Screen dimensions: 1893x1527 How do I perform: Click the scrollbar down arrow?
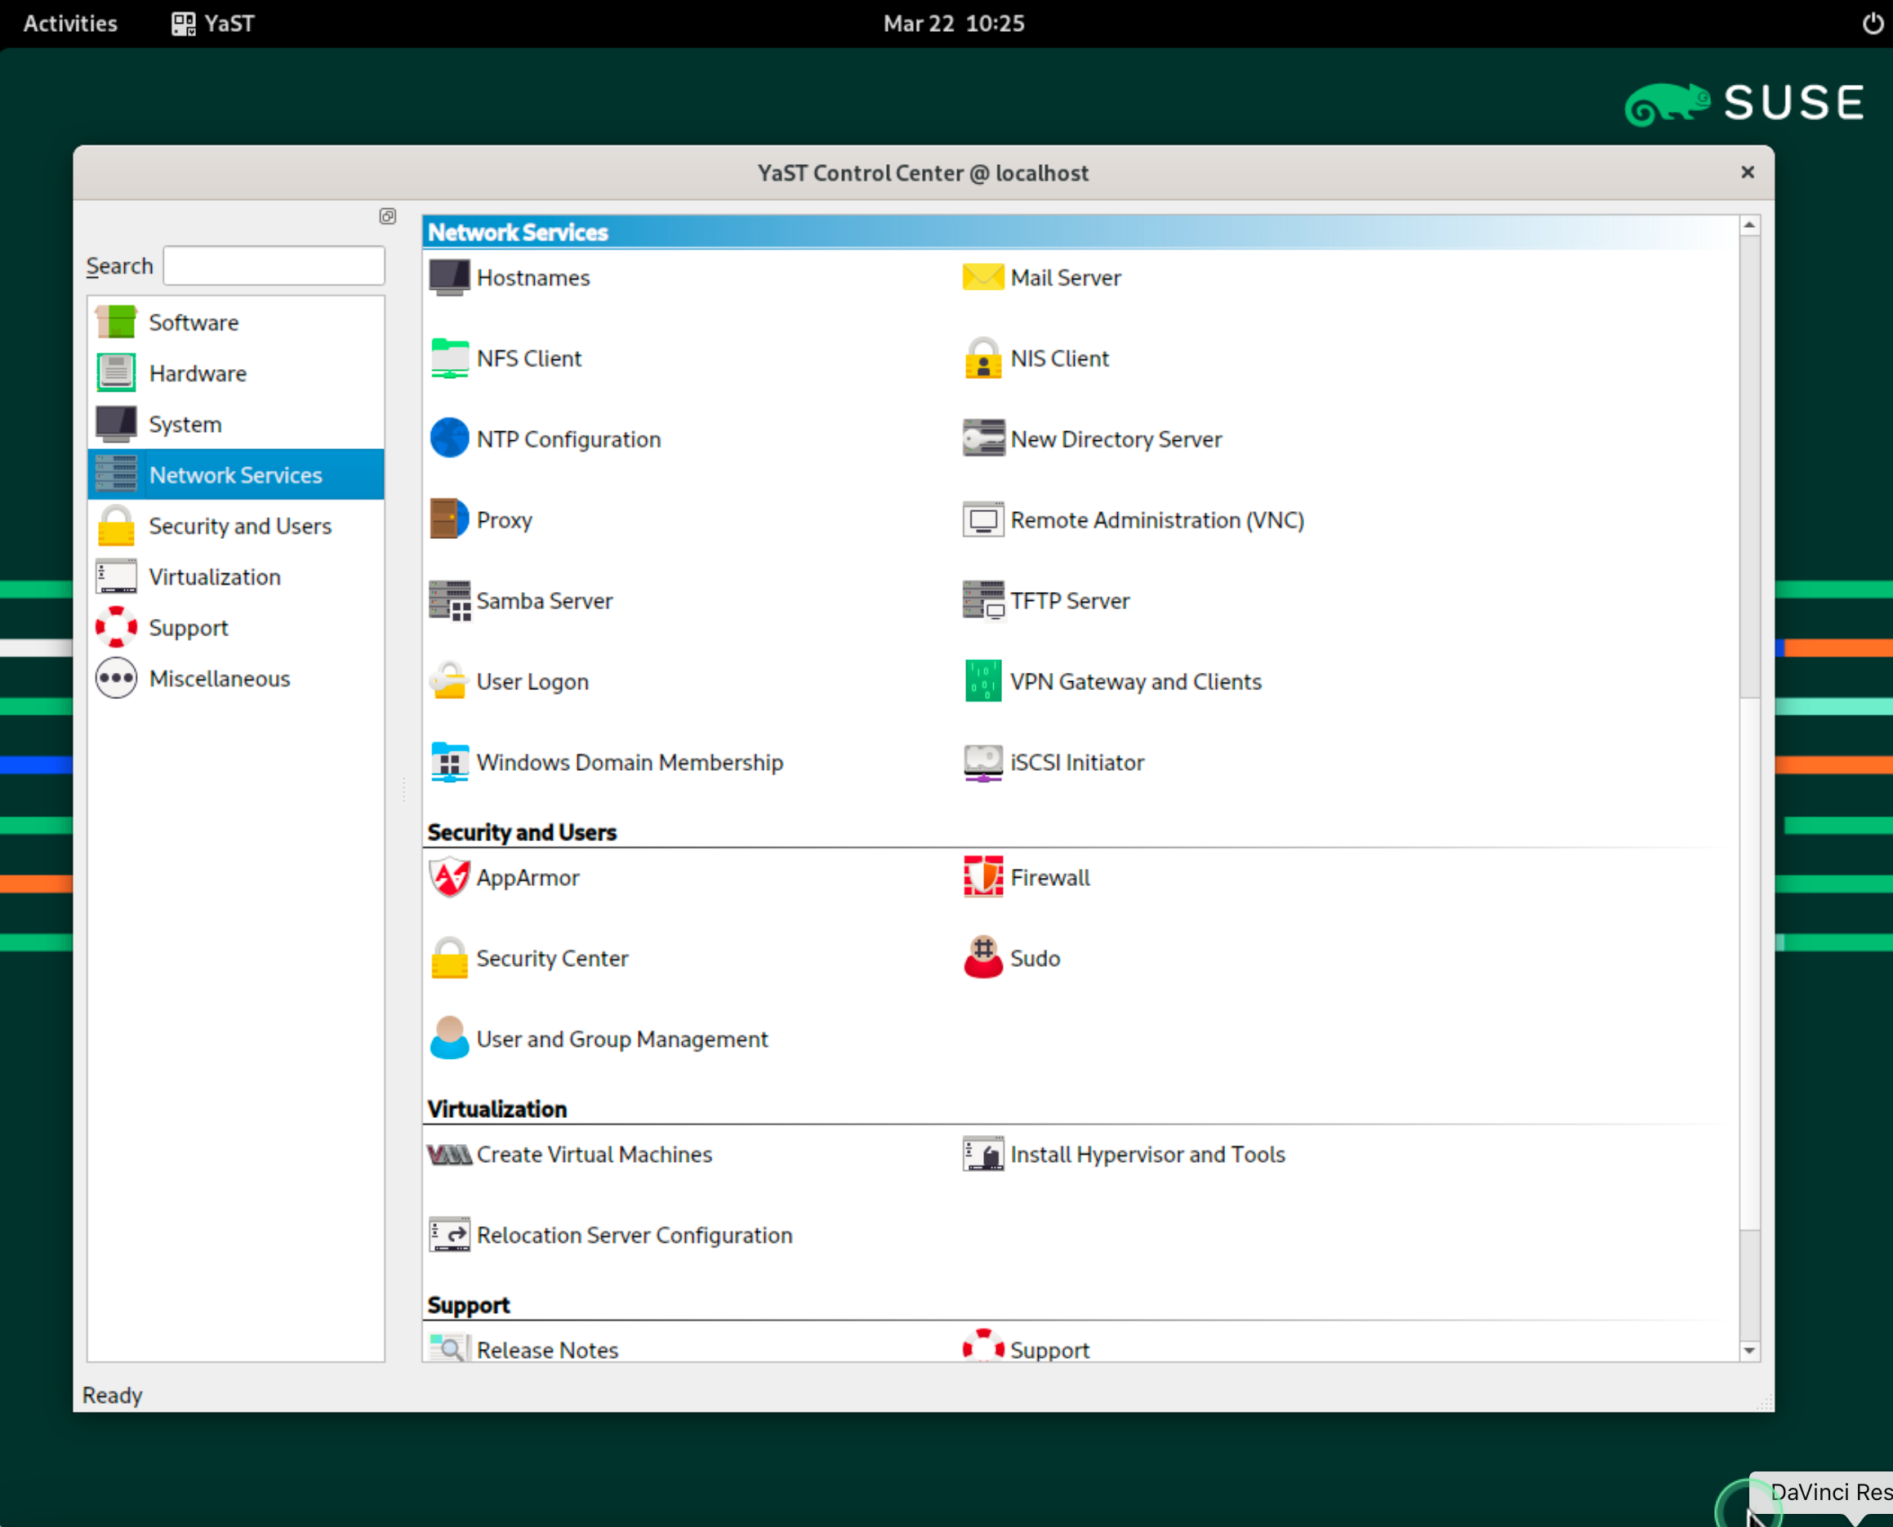1749,1351
